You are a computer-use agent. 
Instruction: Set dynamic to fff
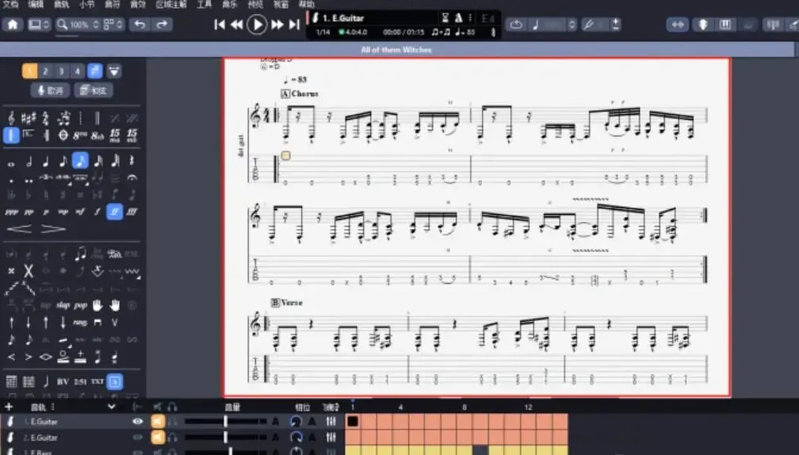pos(132,212)
